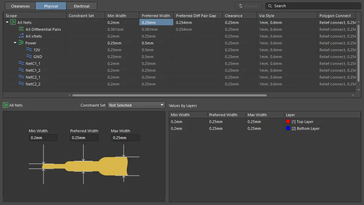The height and width of the screenshot is (205, 364).
Task: Click the Refresh button
Action: [248, 6]
